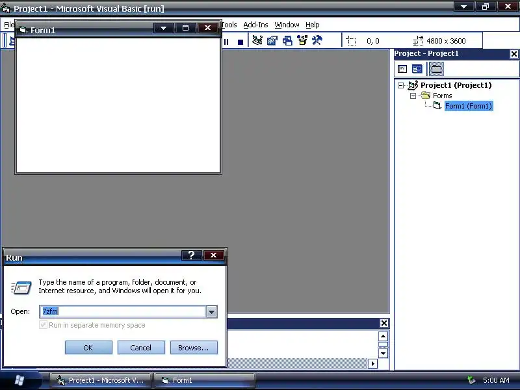Click the 0, 0 position text
This screenshot has height=390, width=520.
(x=372, y=41)
